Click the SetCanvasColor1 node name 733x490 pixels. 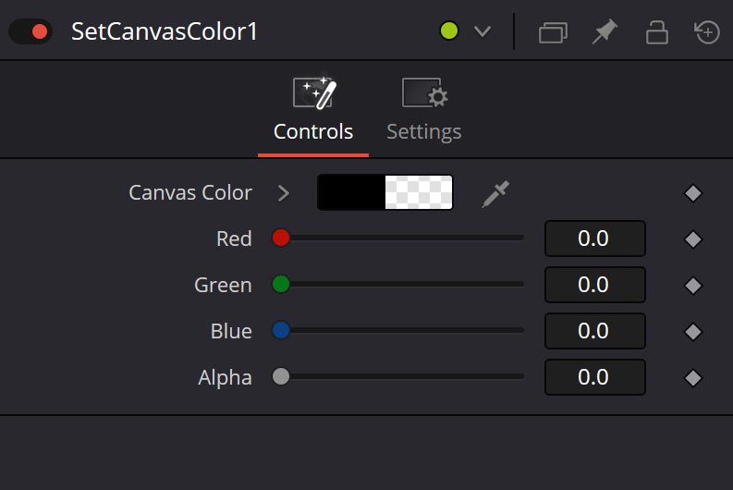click(x=165, y=31)
